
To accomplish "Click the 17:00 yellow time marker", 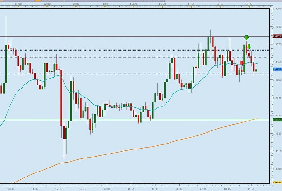I will point(191,7).
